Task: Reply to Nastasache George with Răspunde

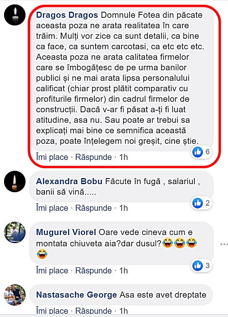Action: (x=94, y=311)
